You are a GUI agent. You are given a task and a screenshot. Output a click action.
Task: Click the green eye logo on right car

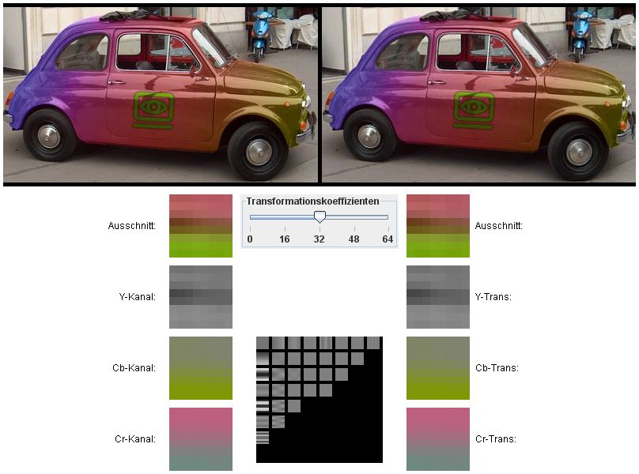[474, 110]
